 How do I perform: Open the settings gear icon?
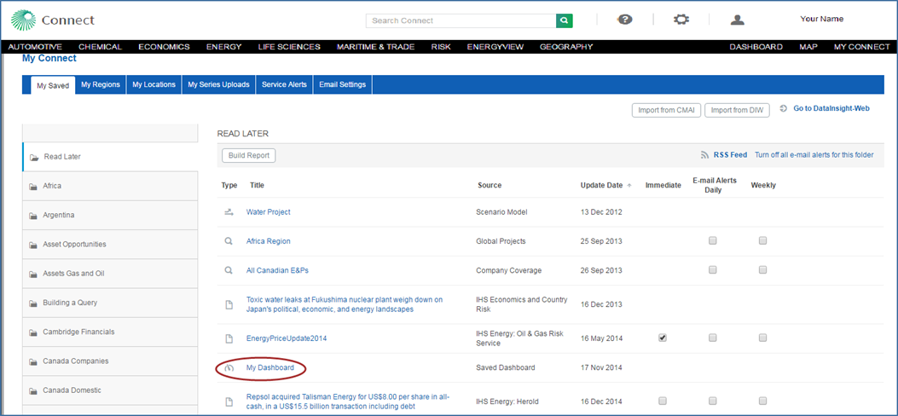click(x=681, y=20)
